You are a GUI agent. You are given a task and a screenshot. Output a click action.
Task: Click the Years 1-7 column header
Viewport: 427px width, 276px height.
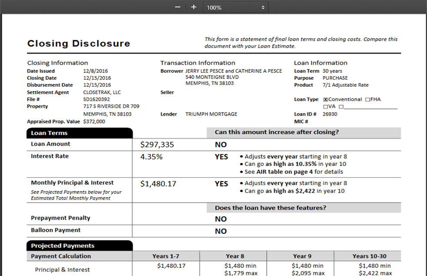point(166,256)
